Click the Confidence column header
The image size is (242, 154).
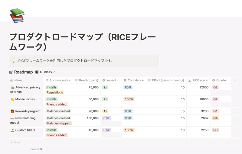point(134,80)
